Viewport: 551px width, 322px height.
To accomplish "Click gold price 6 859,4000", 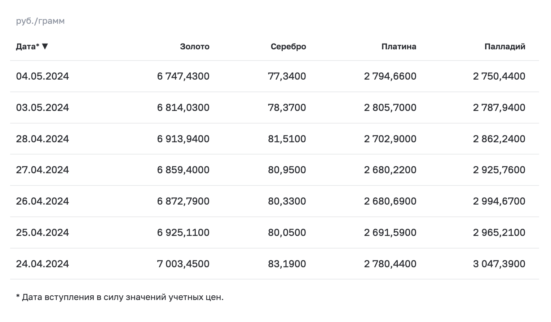I will click(183, 170).
